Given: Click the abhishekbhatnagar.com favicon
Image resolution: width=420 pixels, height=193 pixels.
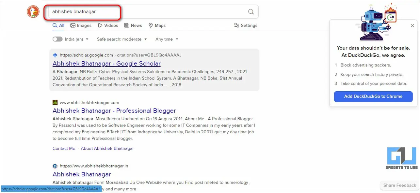Looking at the screenshot, I should (x=55, y=102).
